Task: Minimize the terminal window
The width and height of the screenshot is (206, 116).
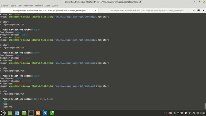Action: pos(194,2)
